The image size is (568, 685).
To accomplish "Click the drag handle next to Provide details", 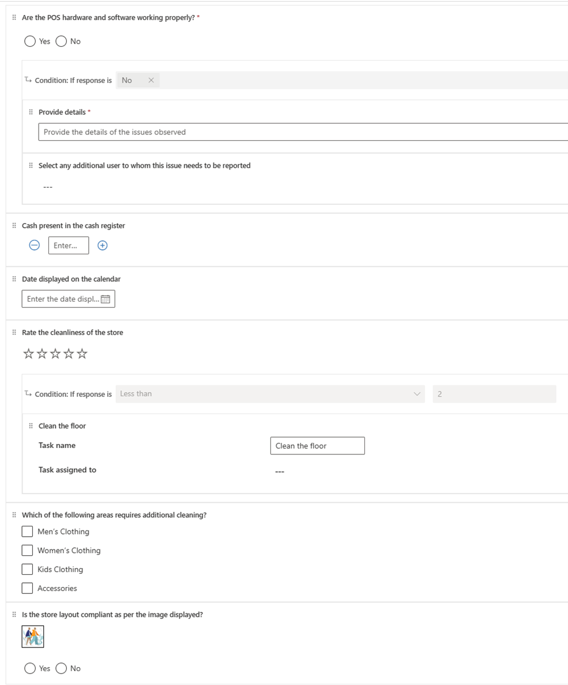I will pyautogui.click(x=31, y=112).
